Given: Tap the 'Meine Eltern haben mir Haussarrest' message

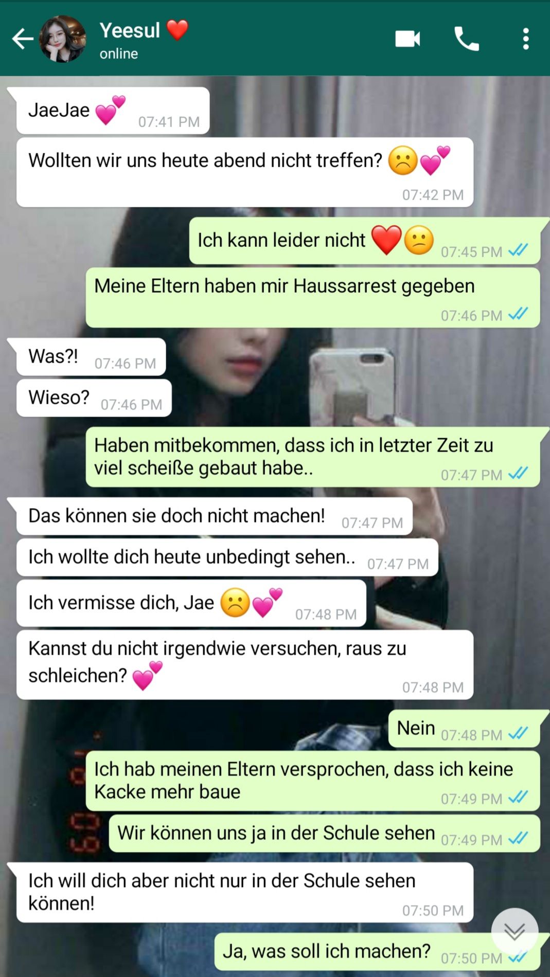Looking at the screenshot, I should [313, 298].
